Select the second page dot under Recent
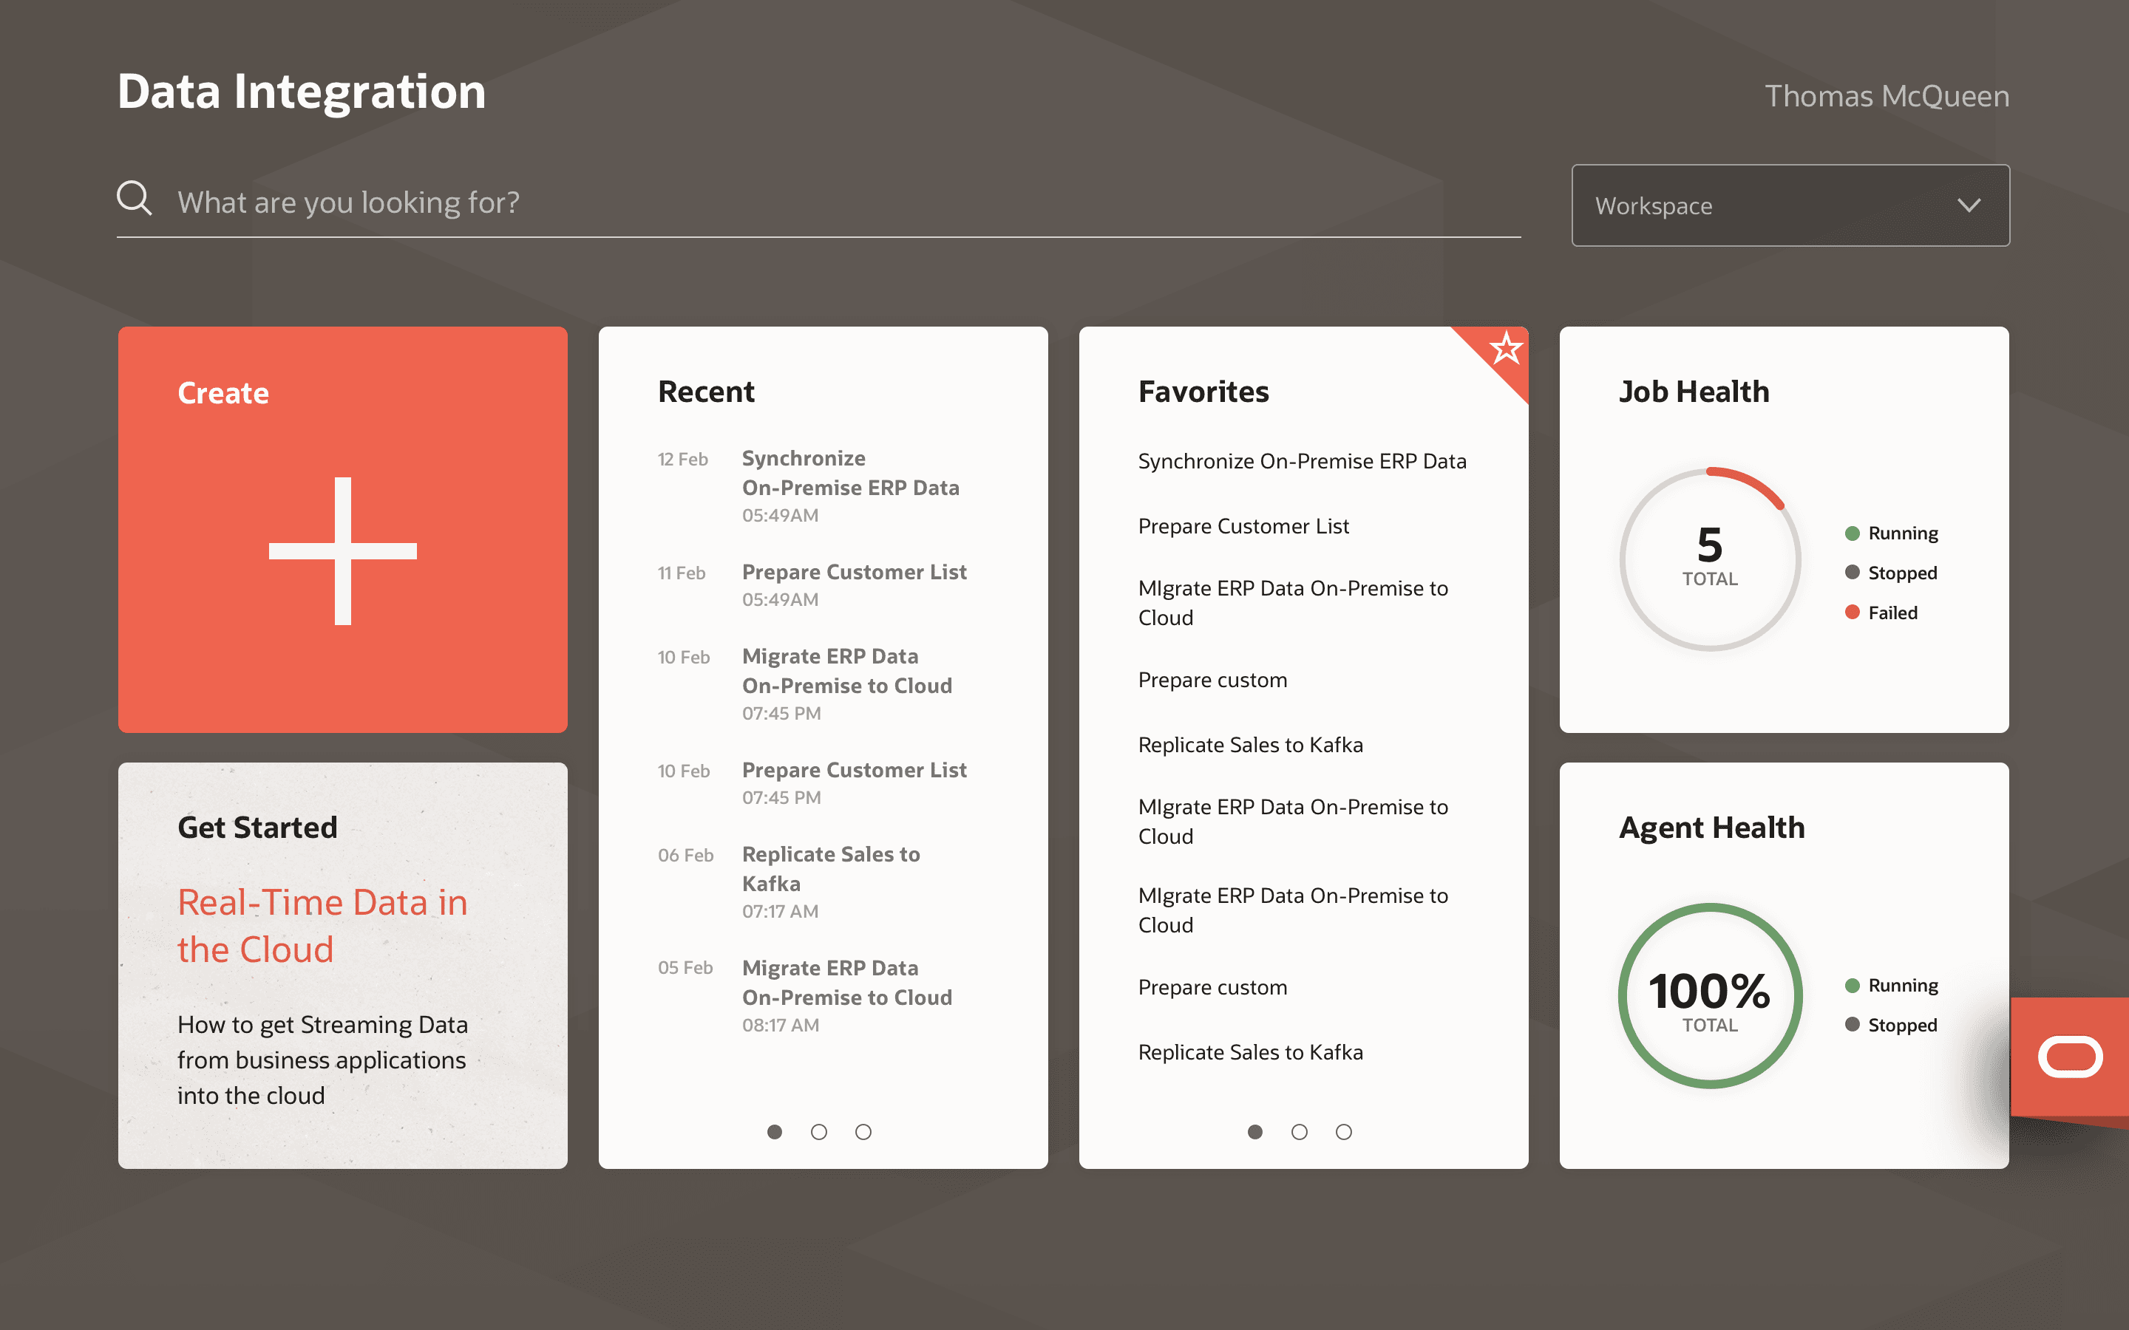The height and width of the screenshot is (1330, 2129). click(819, 1132)
